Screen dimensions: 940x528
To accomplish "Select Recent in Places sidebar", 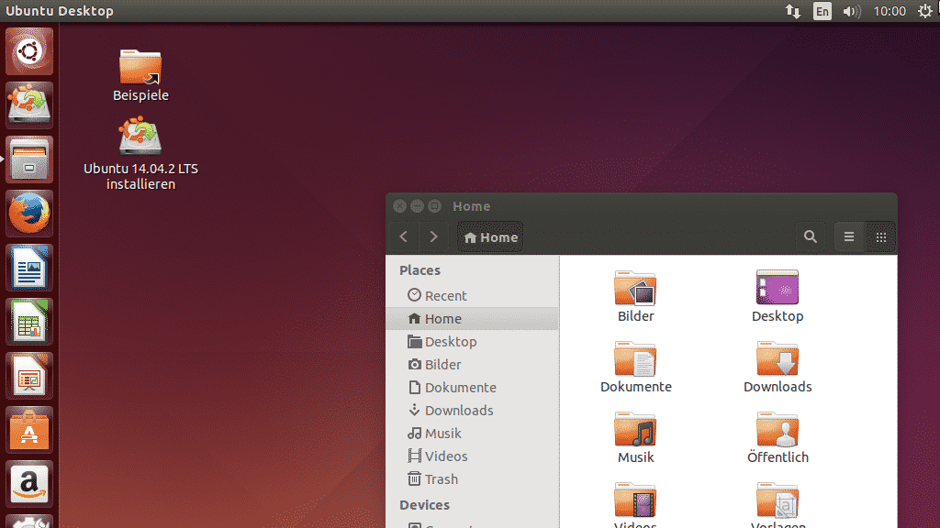I will (473, 296).
